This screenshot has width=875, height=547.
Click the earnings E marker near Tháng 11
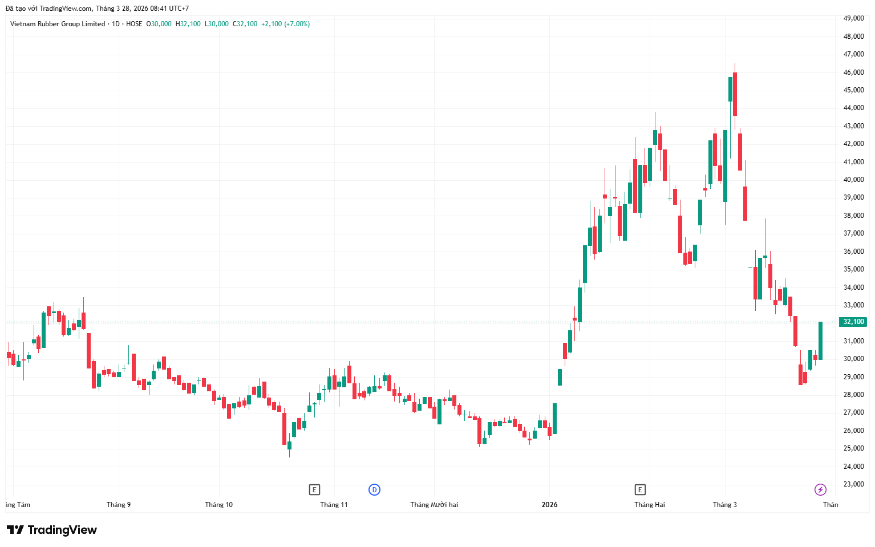(314, 489)
